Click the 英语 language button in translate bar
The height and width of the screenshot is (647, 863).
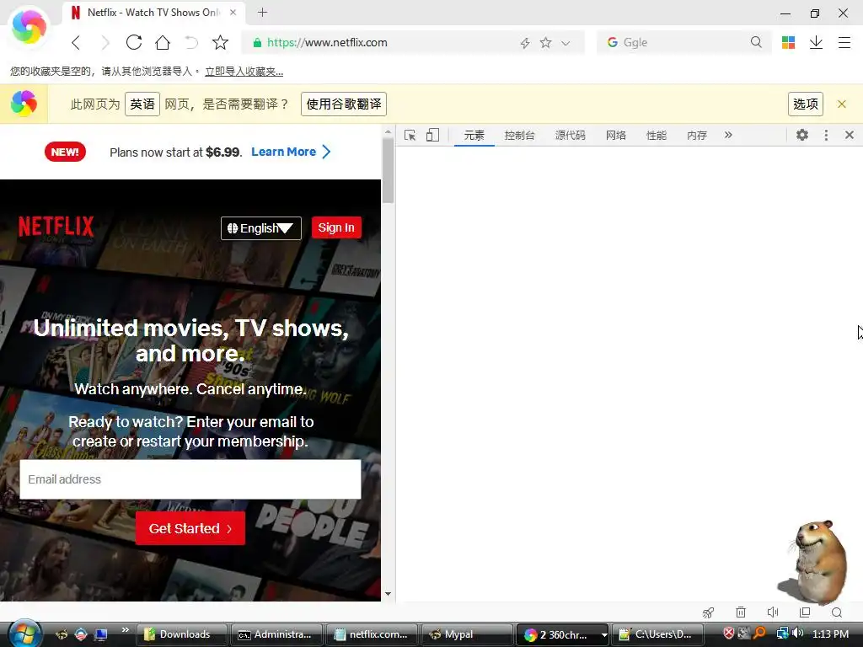coord(142,104)
